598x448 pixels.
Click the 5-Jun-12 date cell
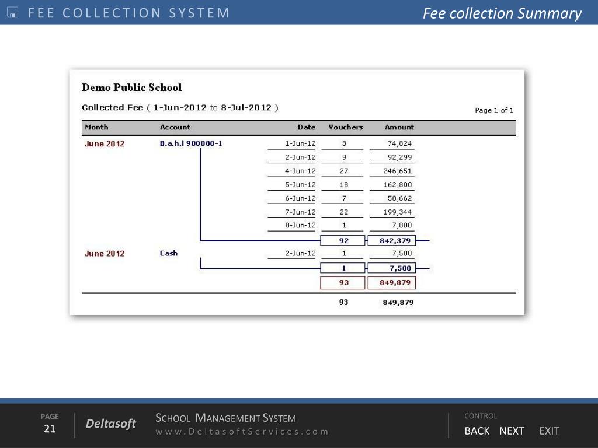click(x=301, y=185)
